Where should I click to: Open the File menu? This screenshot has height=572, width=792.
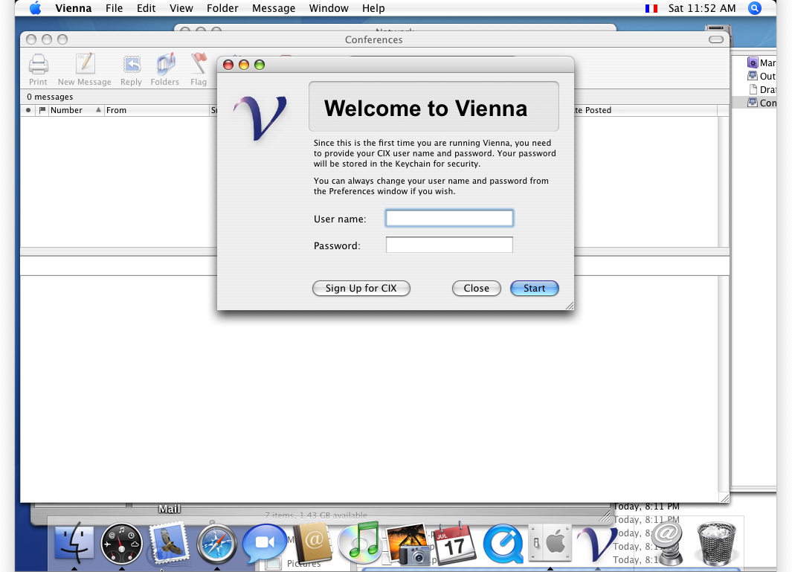[x=115, y=8]
